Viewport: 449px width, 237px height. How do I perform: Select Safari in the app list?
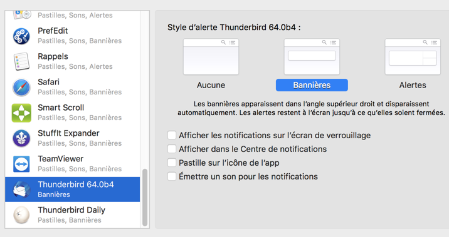coord(73,87)
